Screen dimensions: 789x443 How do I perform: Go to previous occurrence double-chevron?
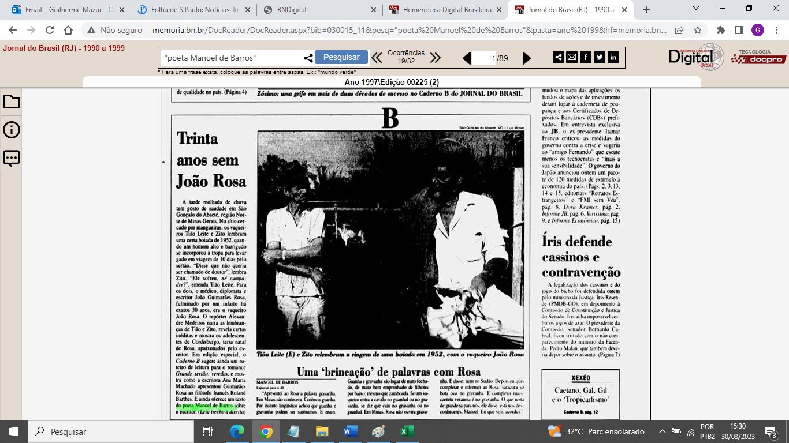[377, 58]
